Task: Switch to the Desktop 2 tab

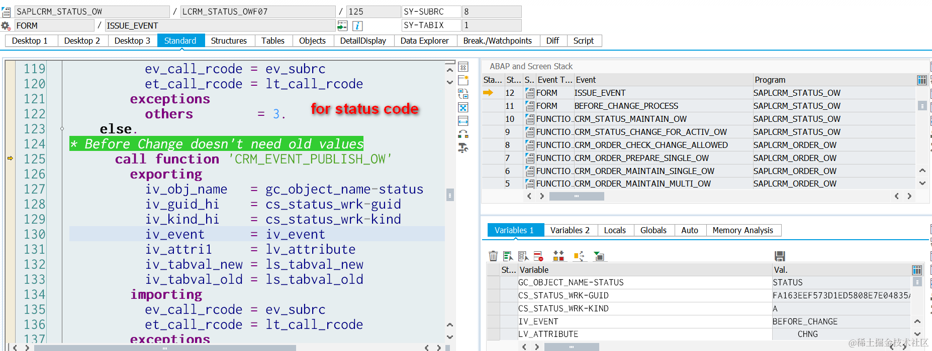Action: coord(82,41)
